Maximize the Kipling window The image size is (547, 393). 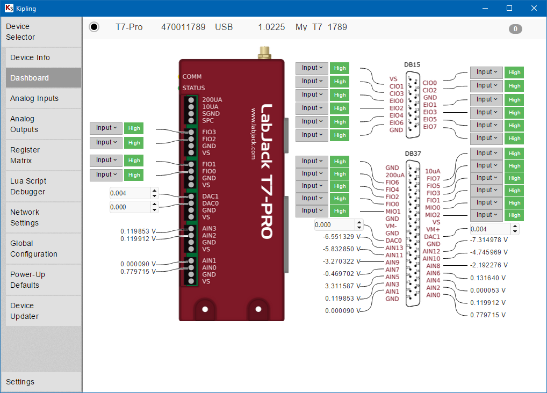509,8
